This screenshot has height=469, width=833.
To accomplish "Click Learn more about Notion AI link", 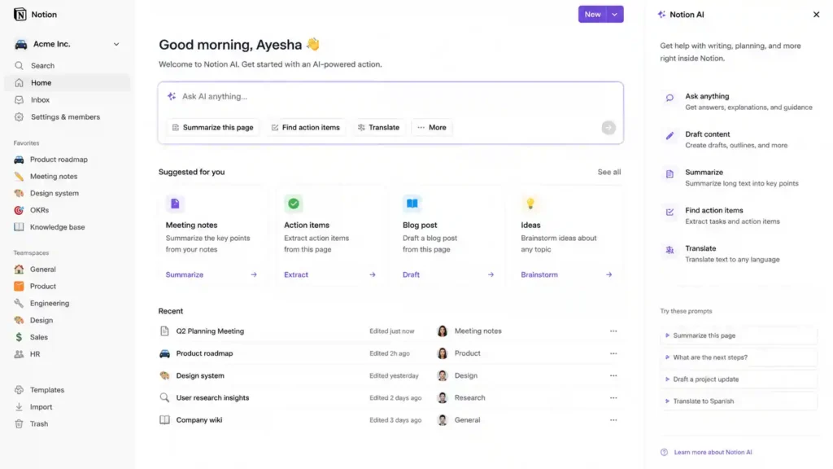I will (x=713, y=452).
